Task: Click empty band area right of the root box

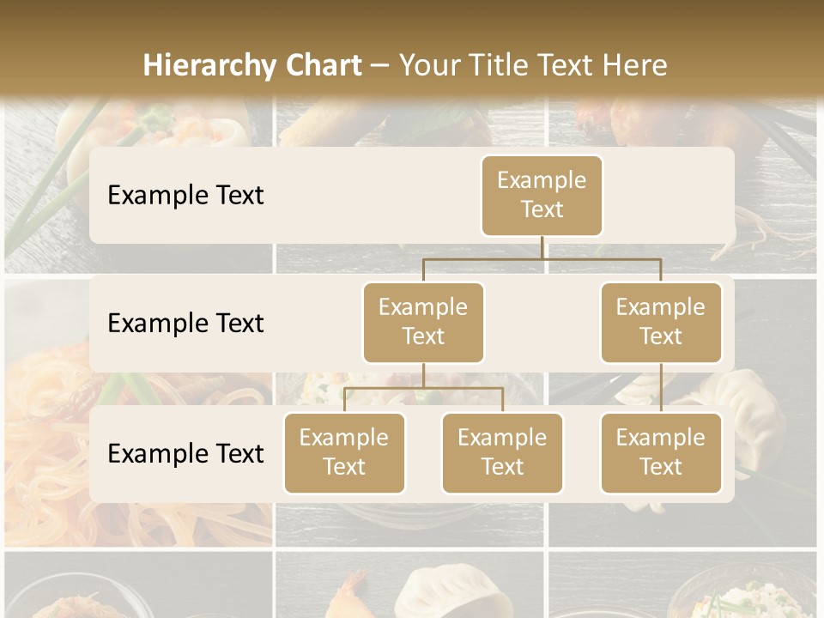Action: click(x=669, y=195)
